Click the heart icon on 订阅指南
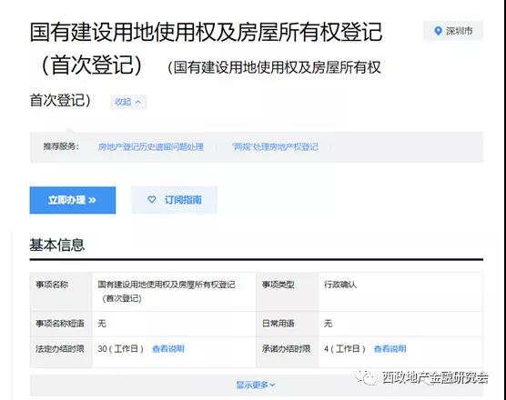The image size is (506, 400). 152,199
